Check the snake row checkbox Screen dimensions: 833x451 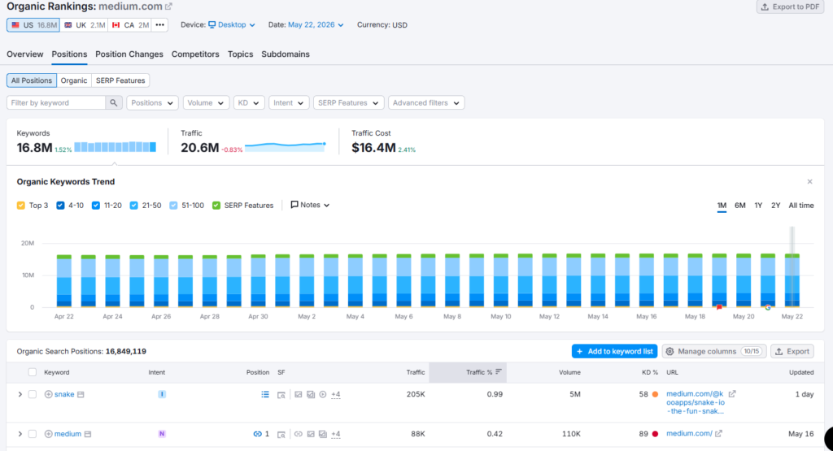[33, 394]
